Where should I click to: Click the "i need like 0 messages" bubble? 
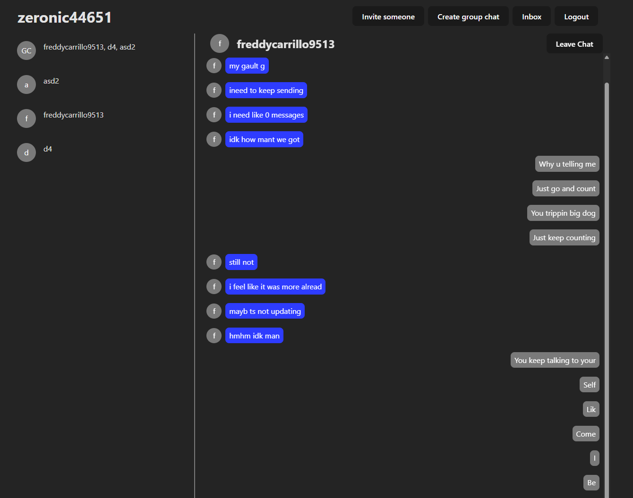click(x=266, y=115)
